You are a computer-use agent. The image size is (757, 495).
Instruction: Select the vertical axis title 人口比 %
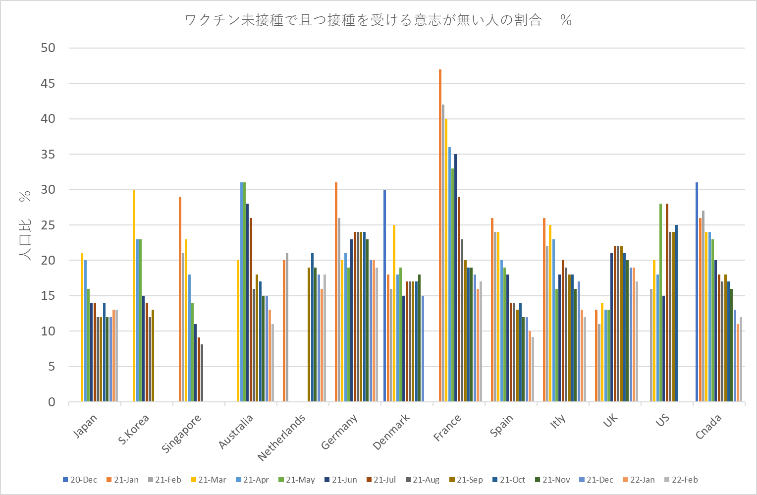click(25, 225)
